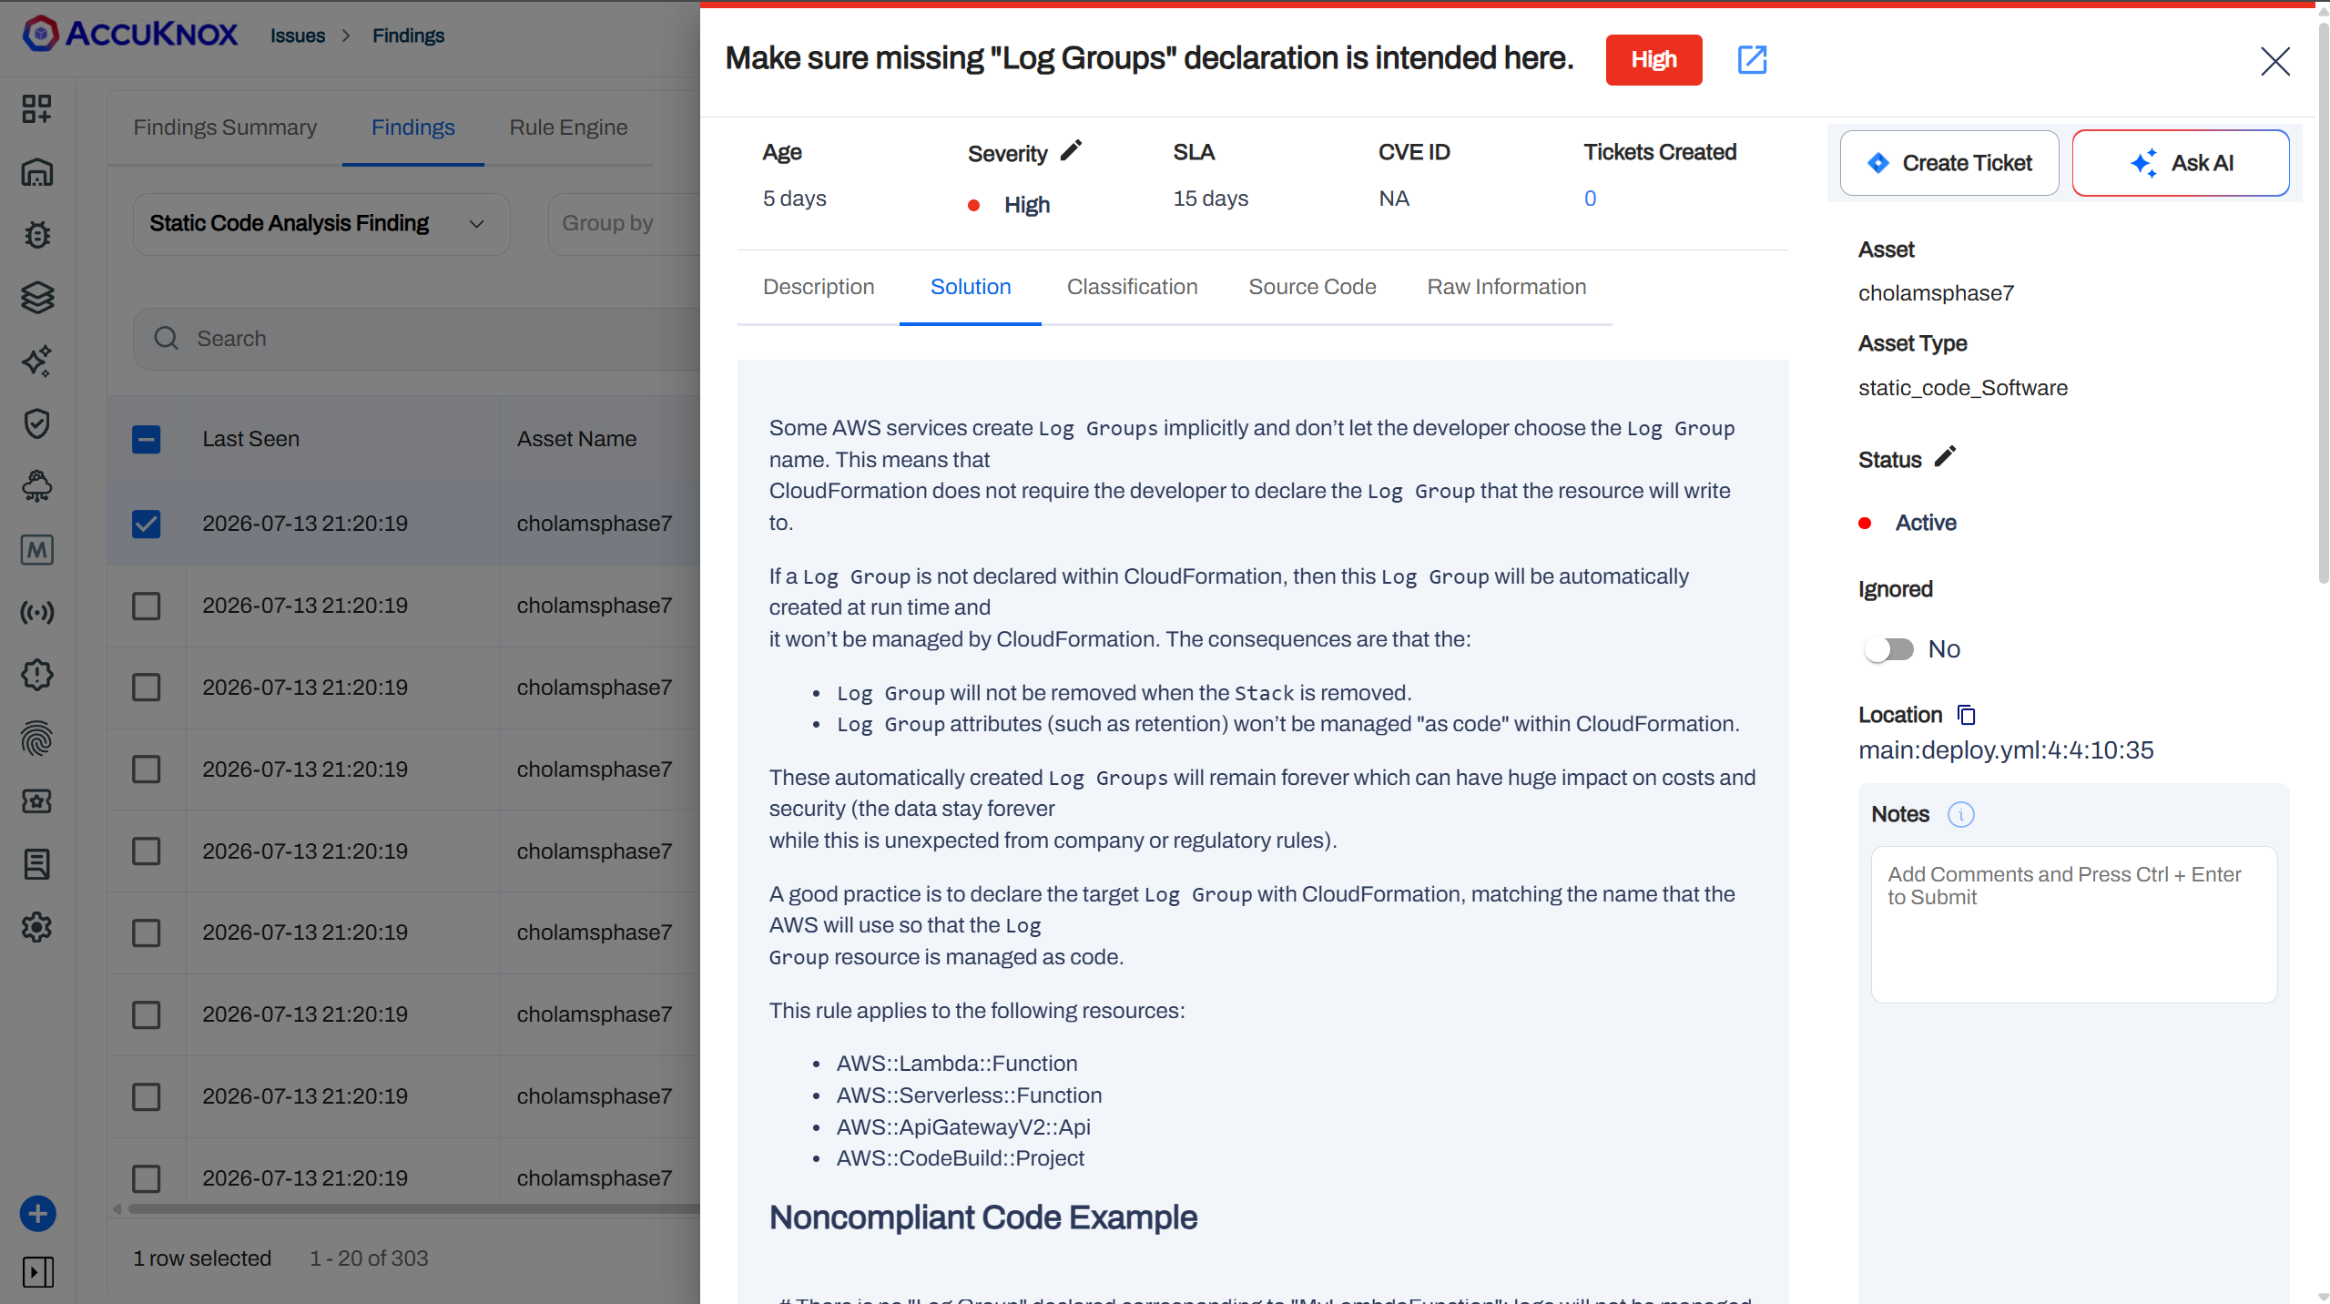Toggle the Ignored switch
Image resolution: width=2330 pixels, height=1304 pixels.
1888,649
